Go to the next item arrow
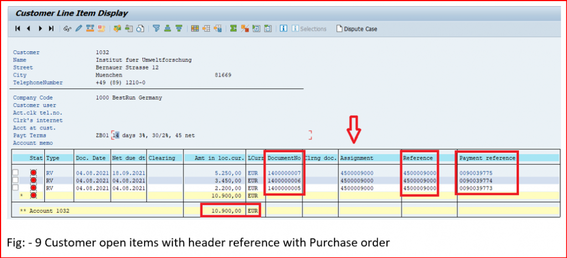 40,29
